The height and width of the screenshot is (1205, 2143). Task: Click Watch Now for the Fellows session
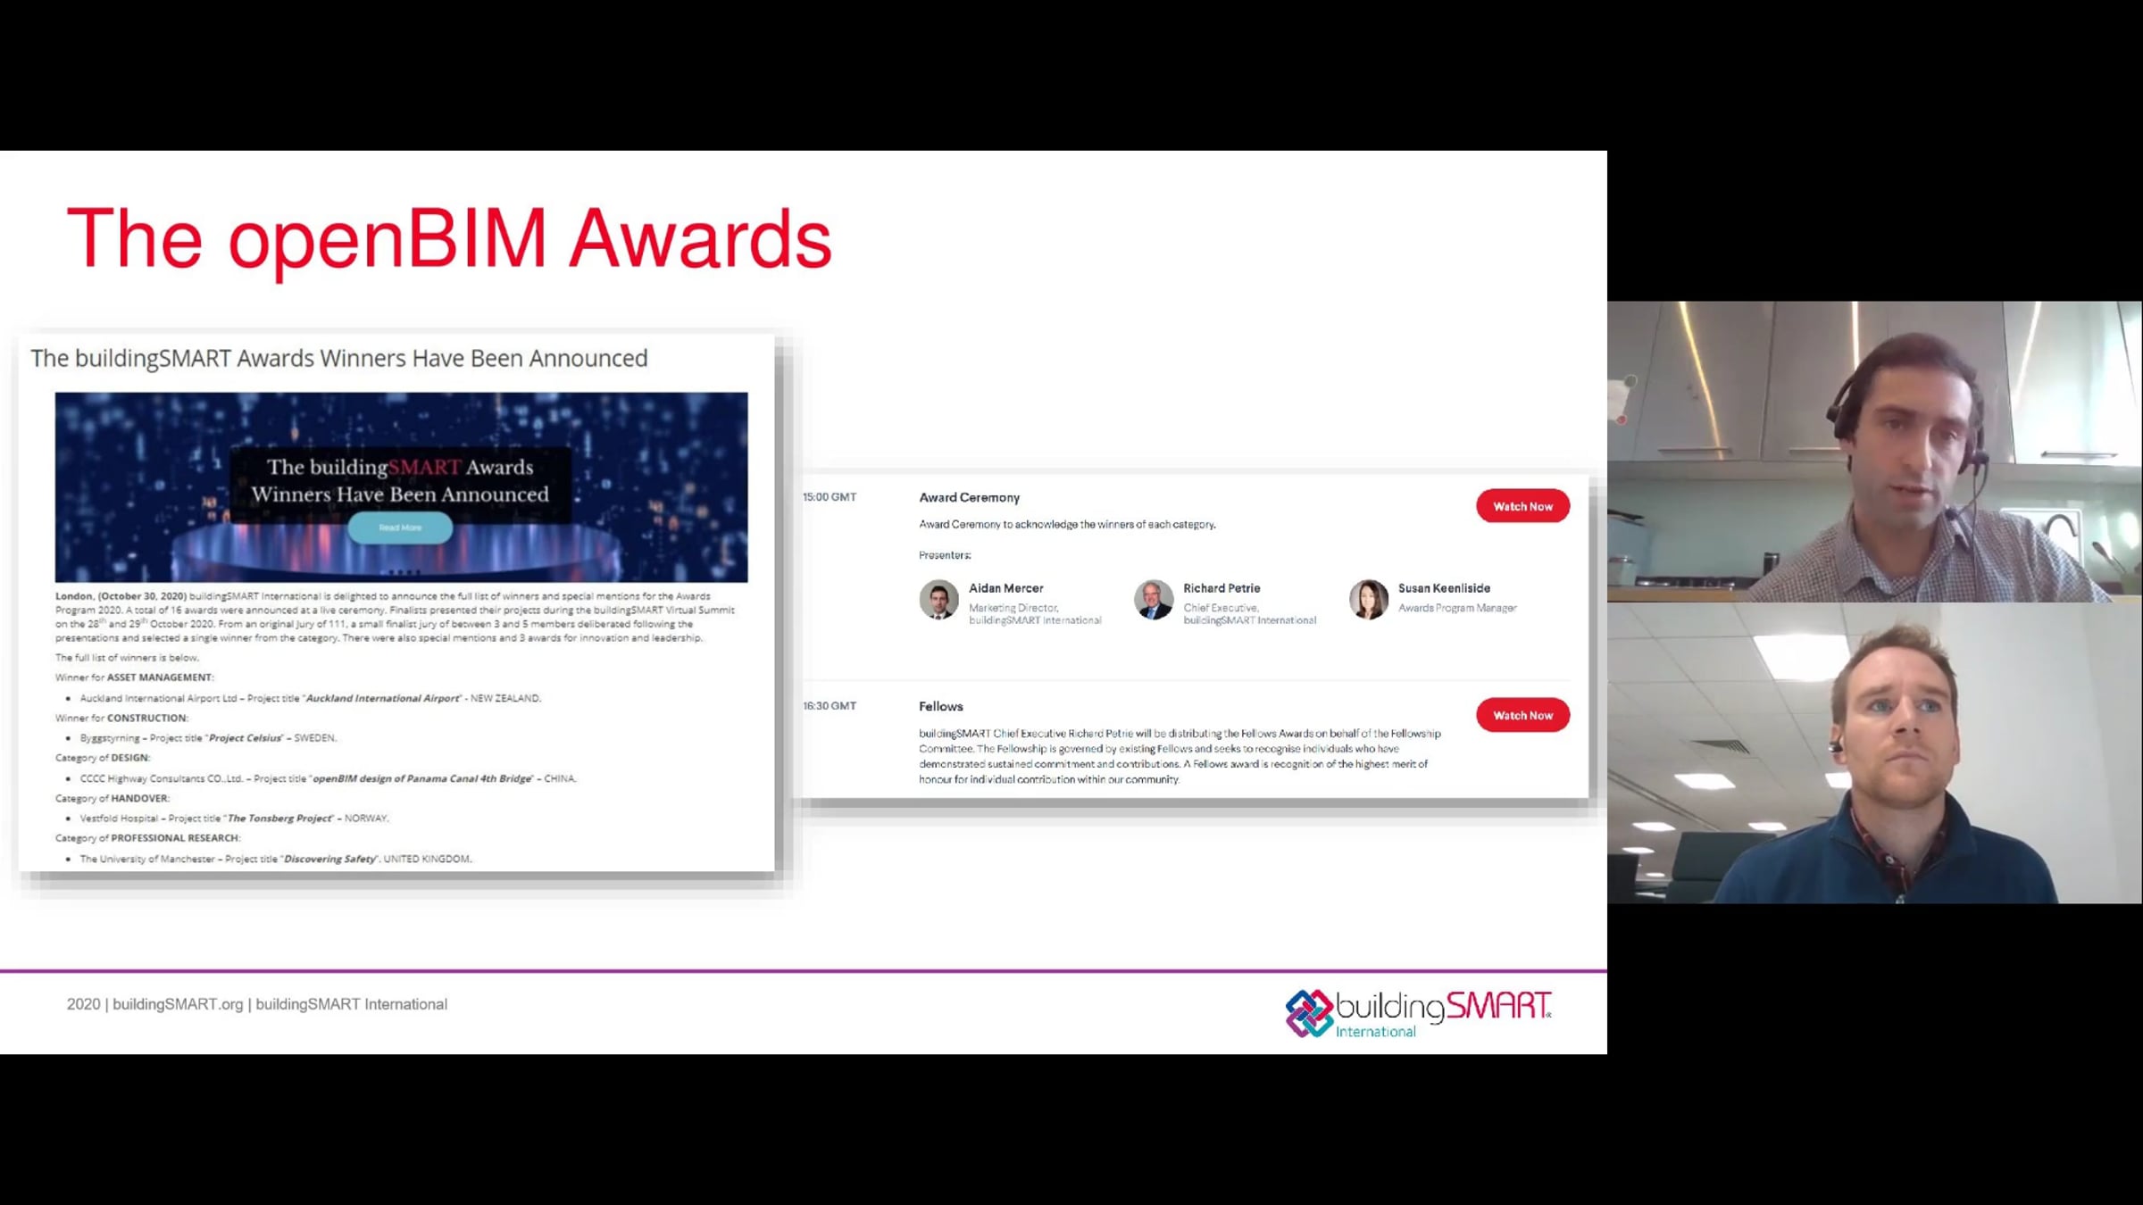[1522, 715]
